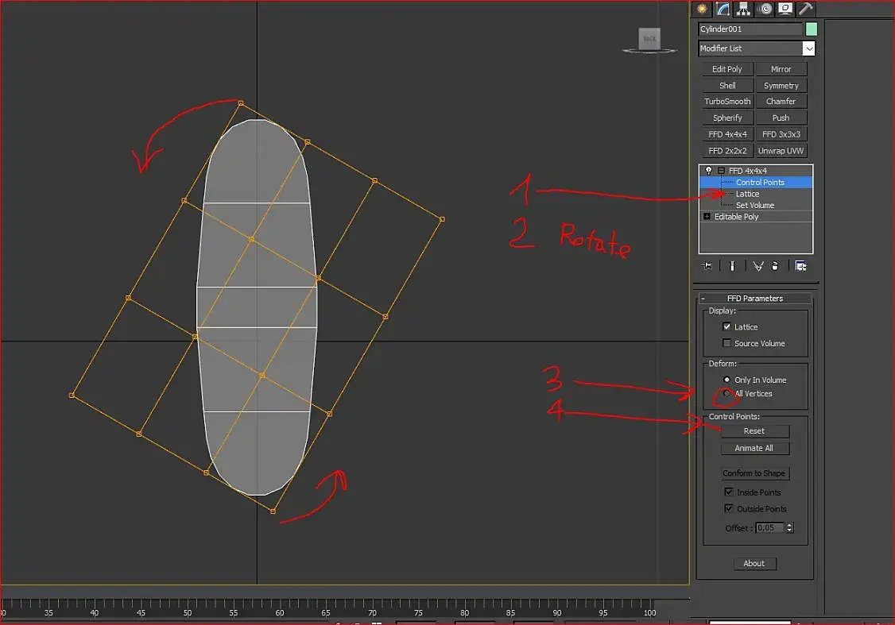Apply the Shell modifier button

727,86
